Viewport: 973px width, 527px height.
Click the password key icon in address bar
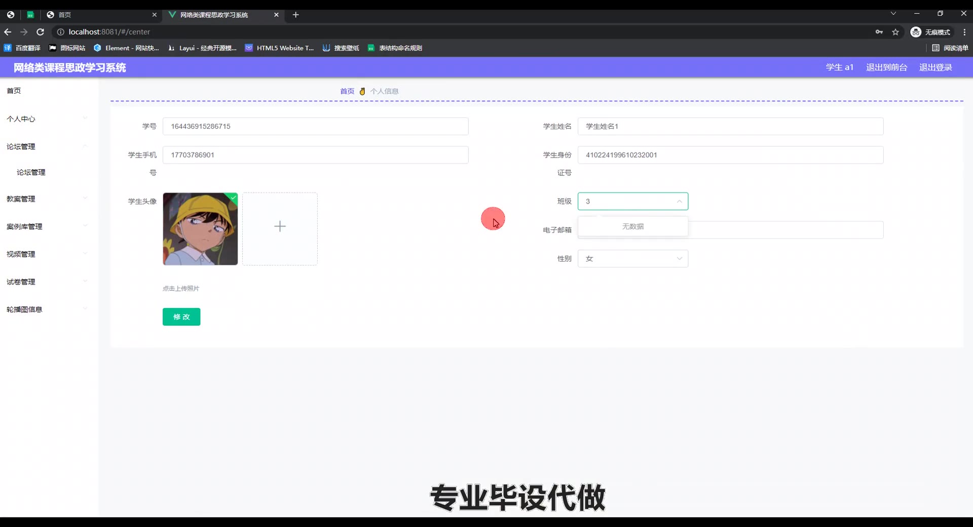(879, 32)
